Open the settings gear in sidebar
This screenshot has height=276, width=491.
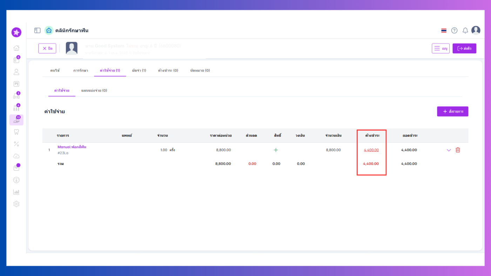pos(16,204)
